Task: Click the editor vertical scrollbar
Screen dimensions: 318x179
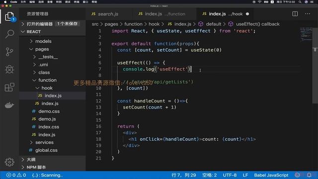Action: 315,66
